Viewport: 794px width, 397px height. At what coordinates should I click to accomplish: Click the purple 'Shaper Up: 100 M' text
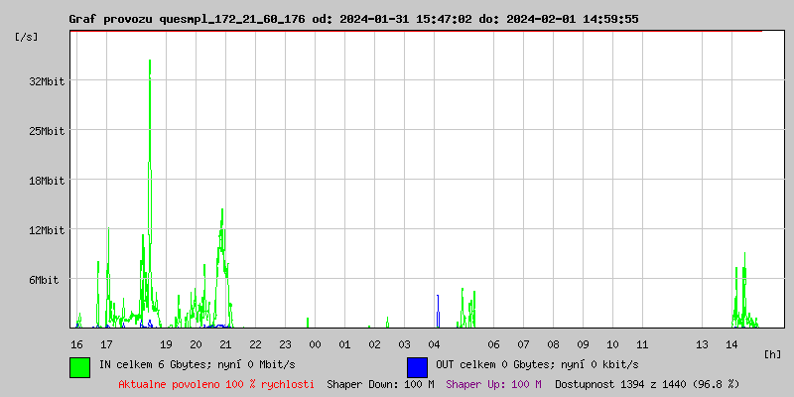(x=493, y=383)
